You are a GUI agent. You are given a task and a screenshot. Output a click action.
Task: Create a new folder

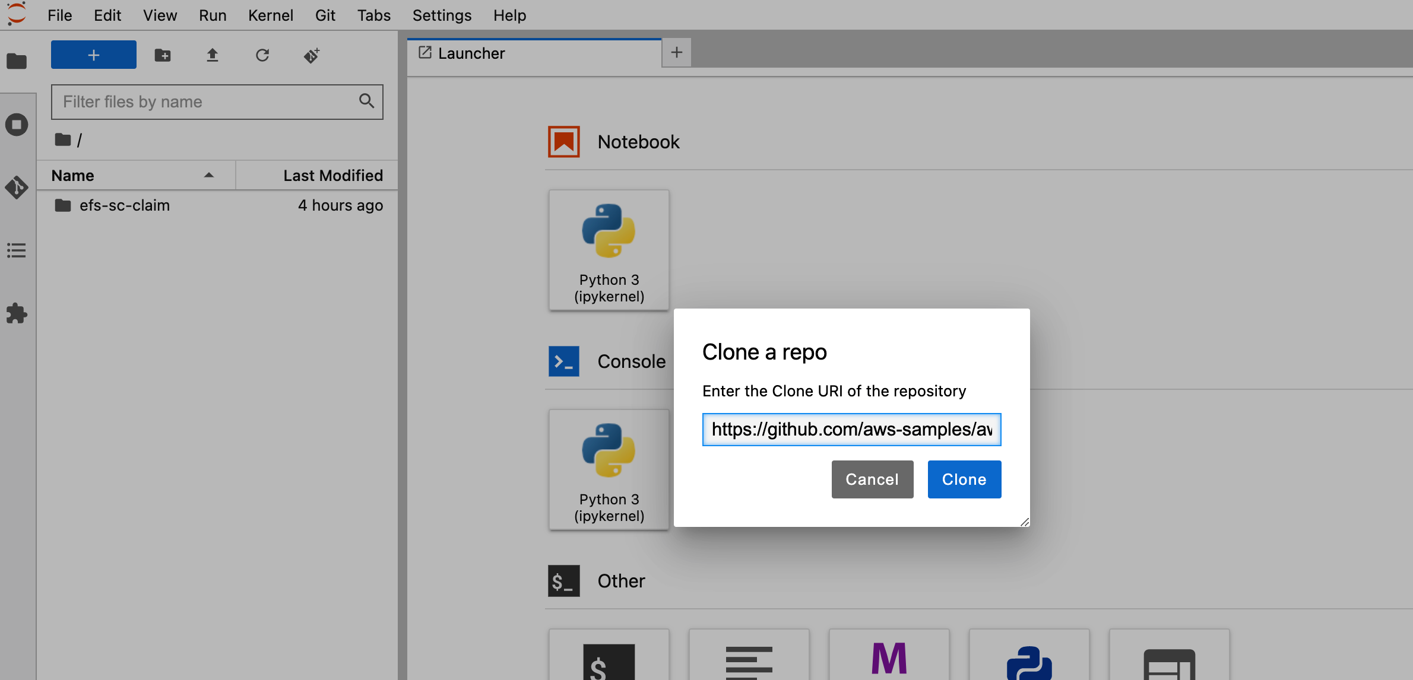[163, 55]
